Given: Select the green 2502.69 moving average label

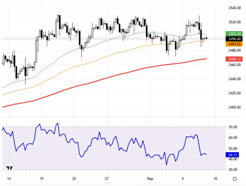Looking at the screenshot, I should (x=234, y=34).
